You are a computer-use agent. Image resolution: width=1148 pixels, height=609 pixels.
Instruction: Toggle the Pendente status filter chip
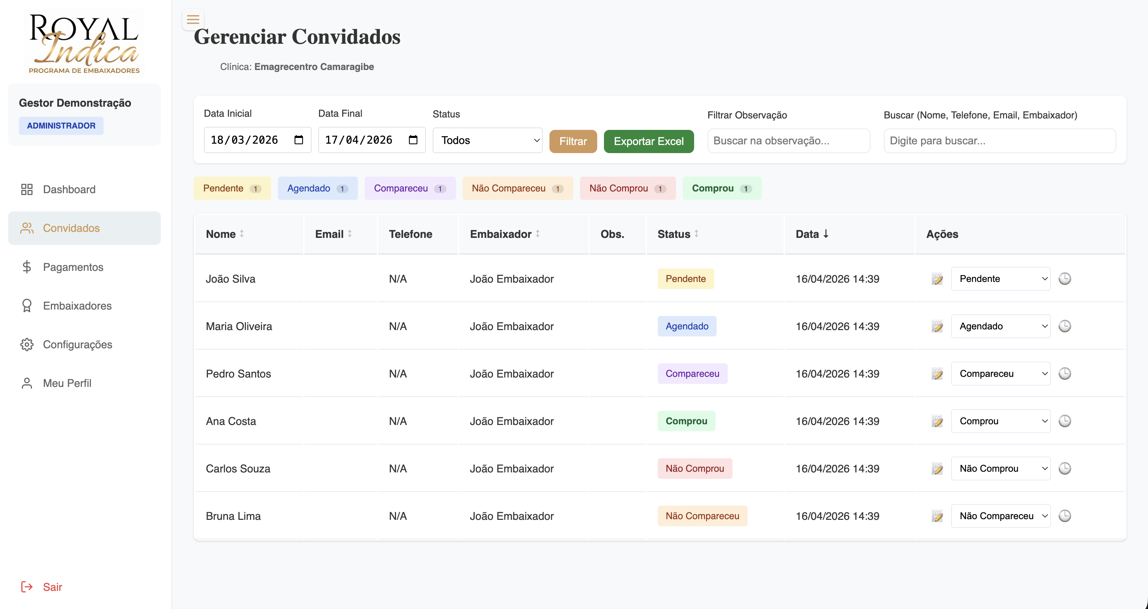[x=232, y=188]
